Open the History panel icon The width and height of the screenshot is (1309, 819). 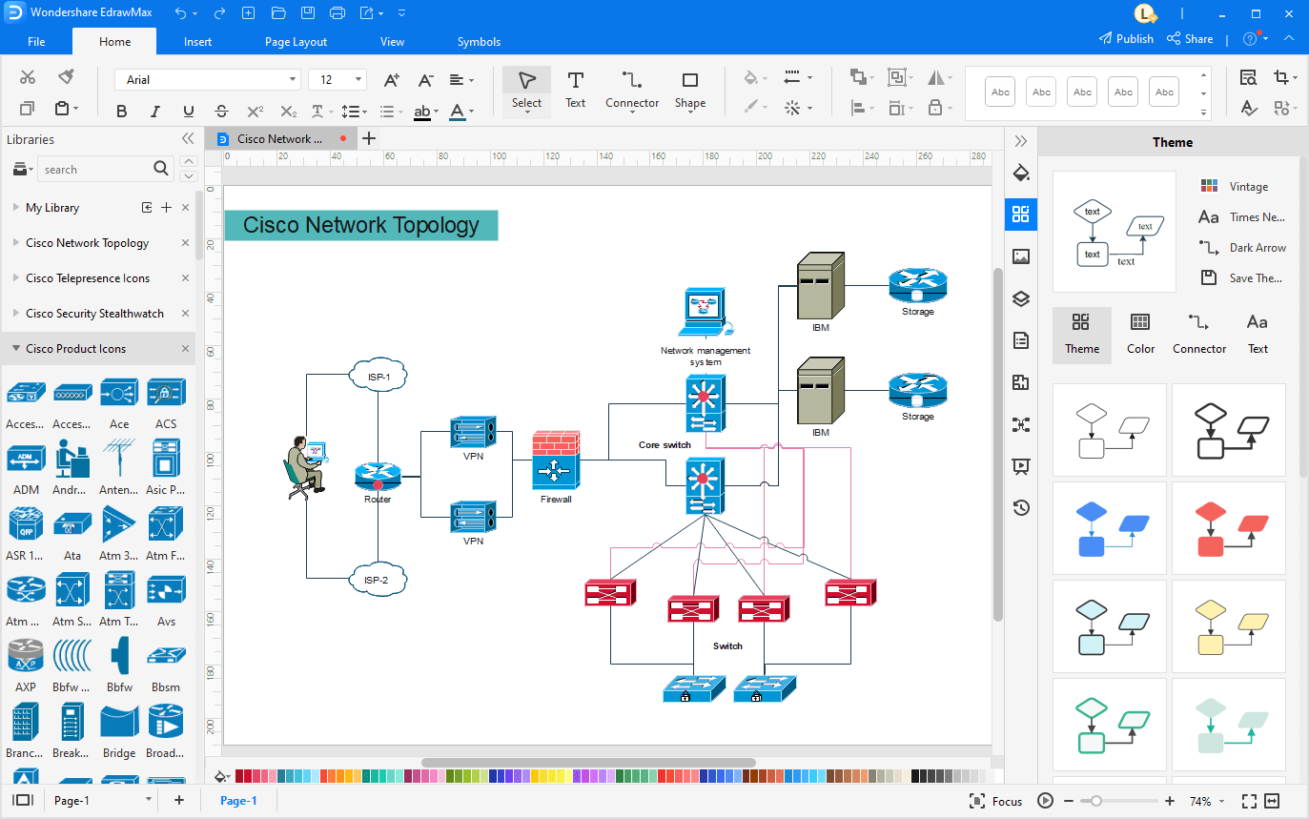pyautogui.click(x=1021, y=508)
